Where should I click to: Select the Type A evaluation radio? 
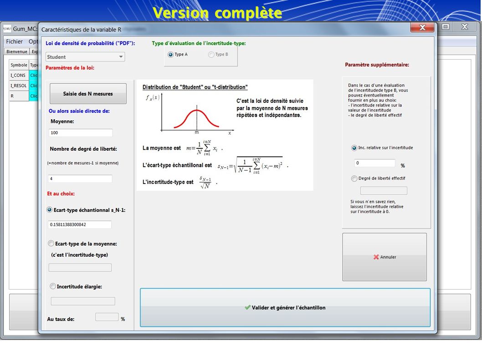(x=170, y=54)
